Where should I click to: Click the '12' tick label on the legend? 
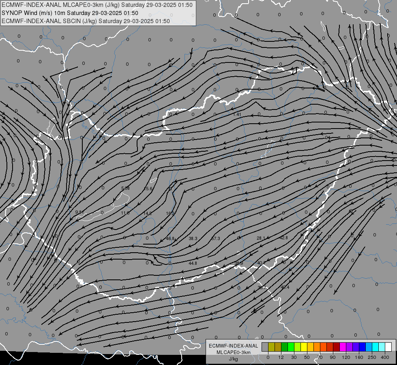pos(281,357)
